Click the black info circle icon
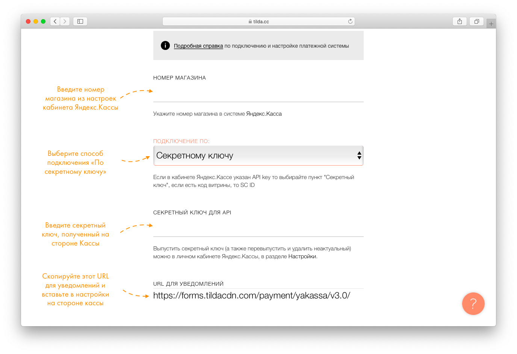Viewport: 517px width, 354px height. (x=165, y=45)
